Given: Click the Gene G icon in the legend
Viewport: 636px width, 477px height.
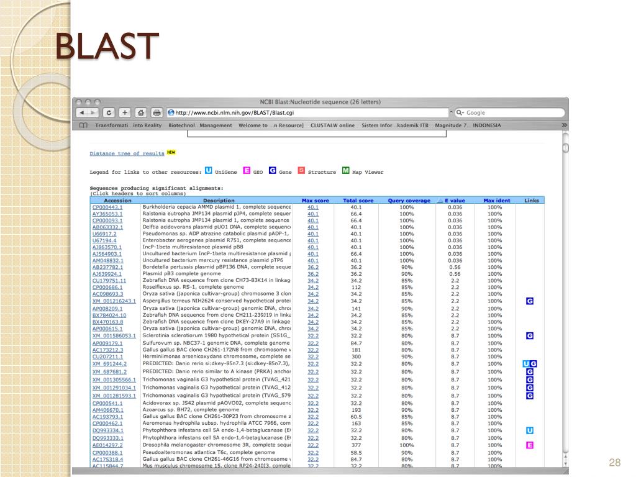Looking at the screenshot, I should click(273, 170).
